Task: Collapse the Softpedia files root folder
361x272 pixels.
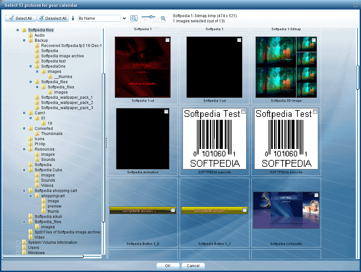Action: (x=18, y=30)
